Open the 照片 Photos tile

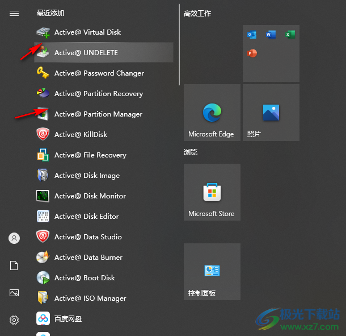pyautogui.click(x=271, y=113)
